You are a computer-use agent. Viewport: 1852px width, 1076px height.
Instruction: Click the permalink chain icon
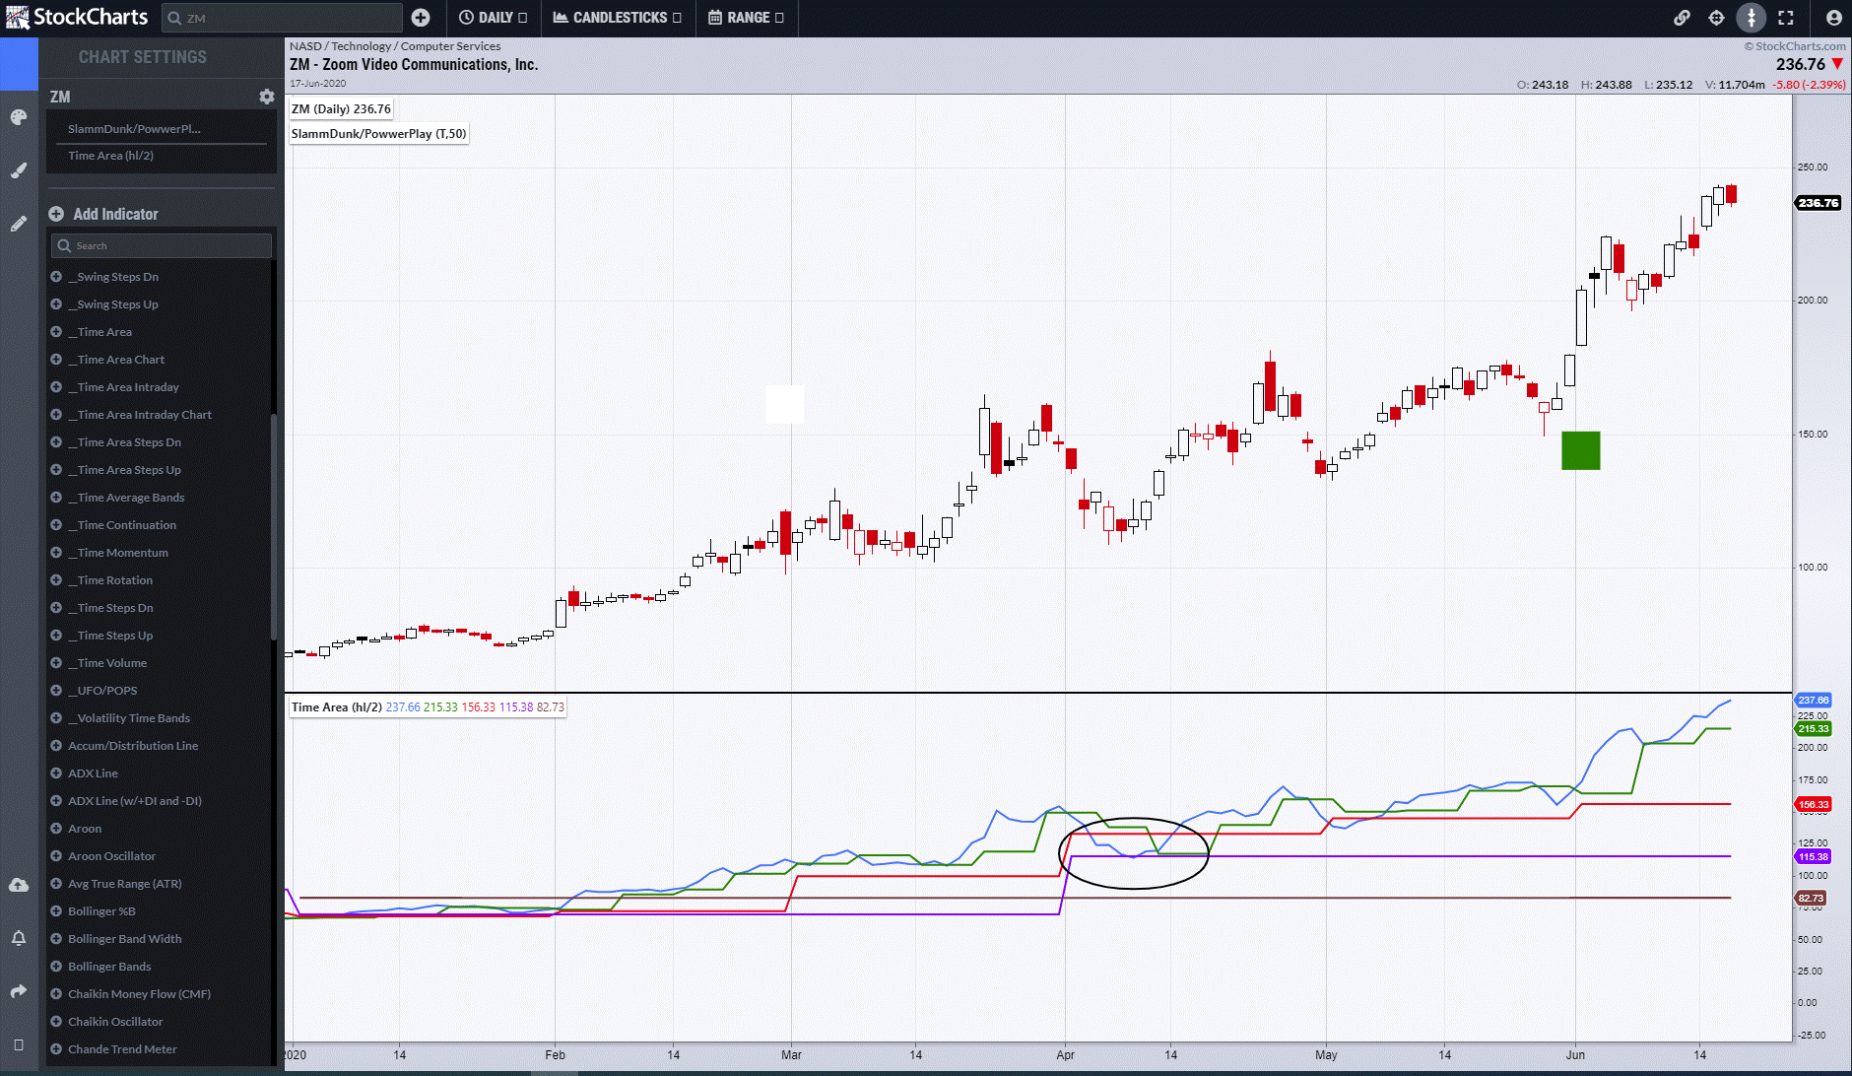[x=1682, y=18]
